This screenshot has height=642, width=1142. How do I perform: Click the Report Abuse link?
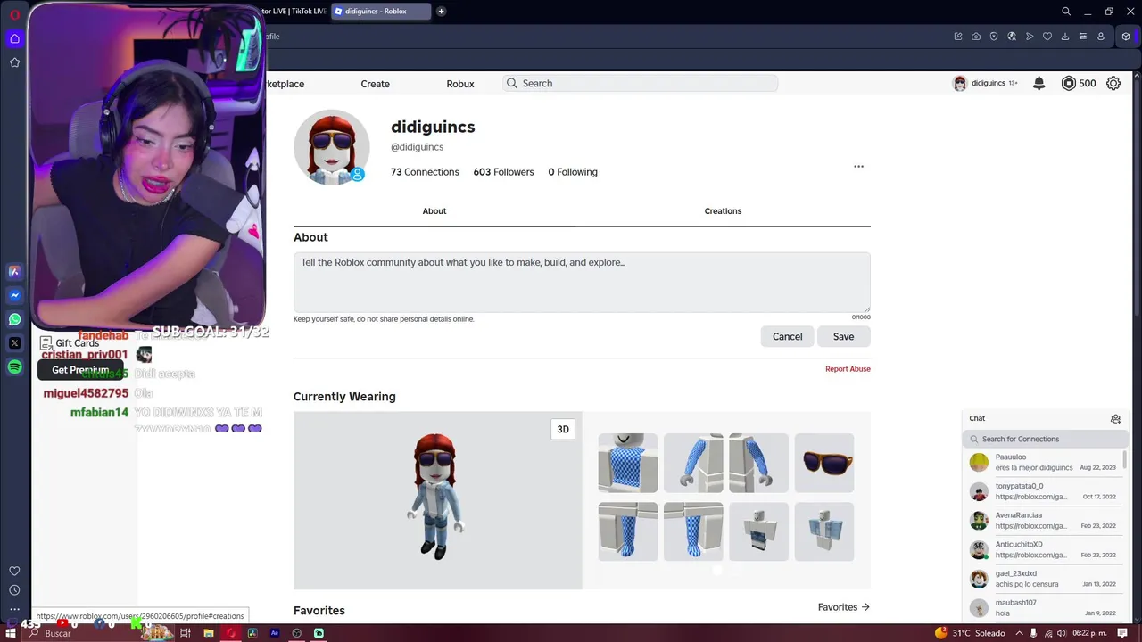(x=848, y=369)
